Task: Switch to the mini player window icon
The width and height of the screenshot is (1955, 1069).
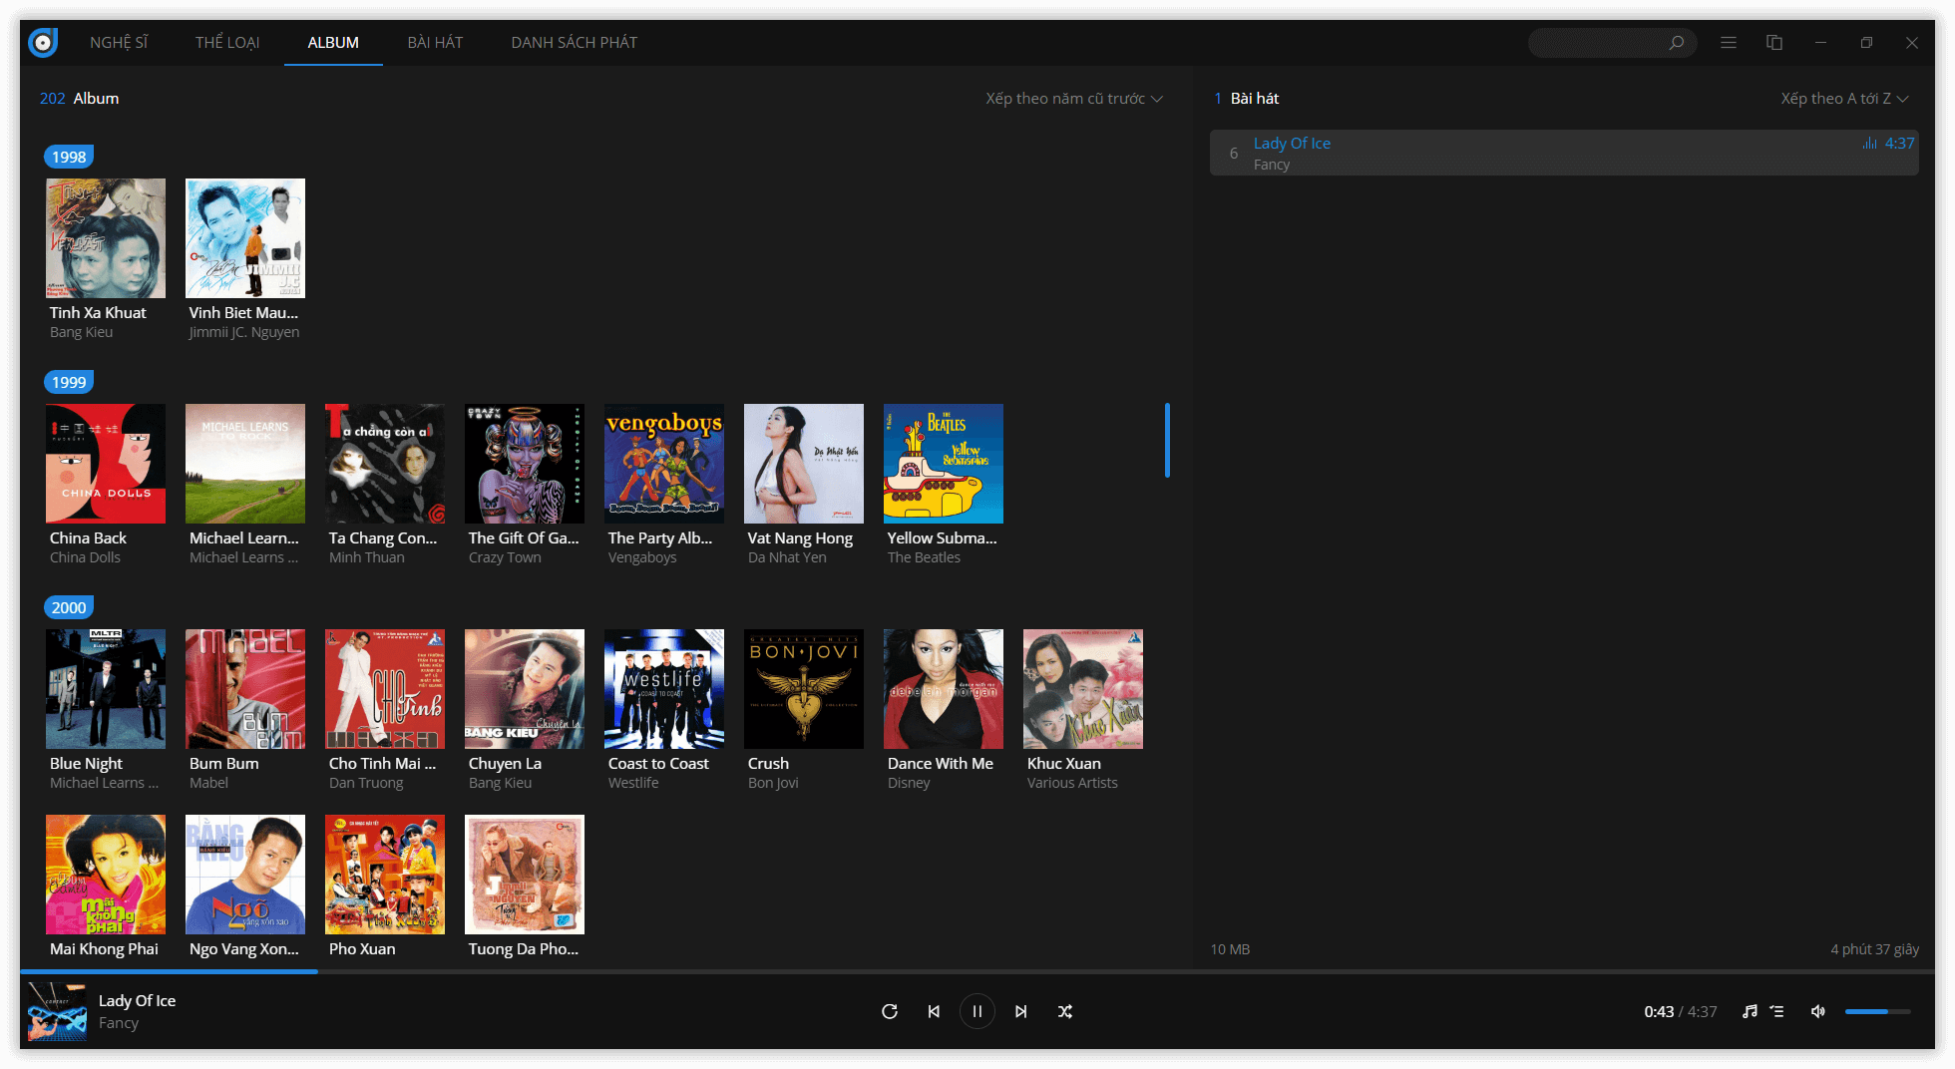Action: pos(1774,43)
